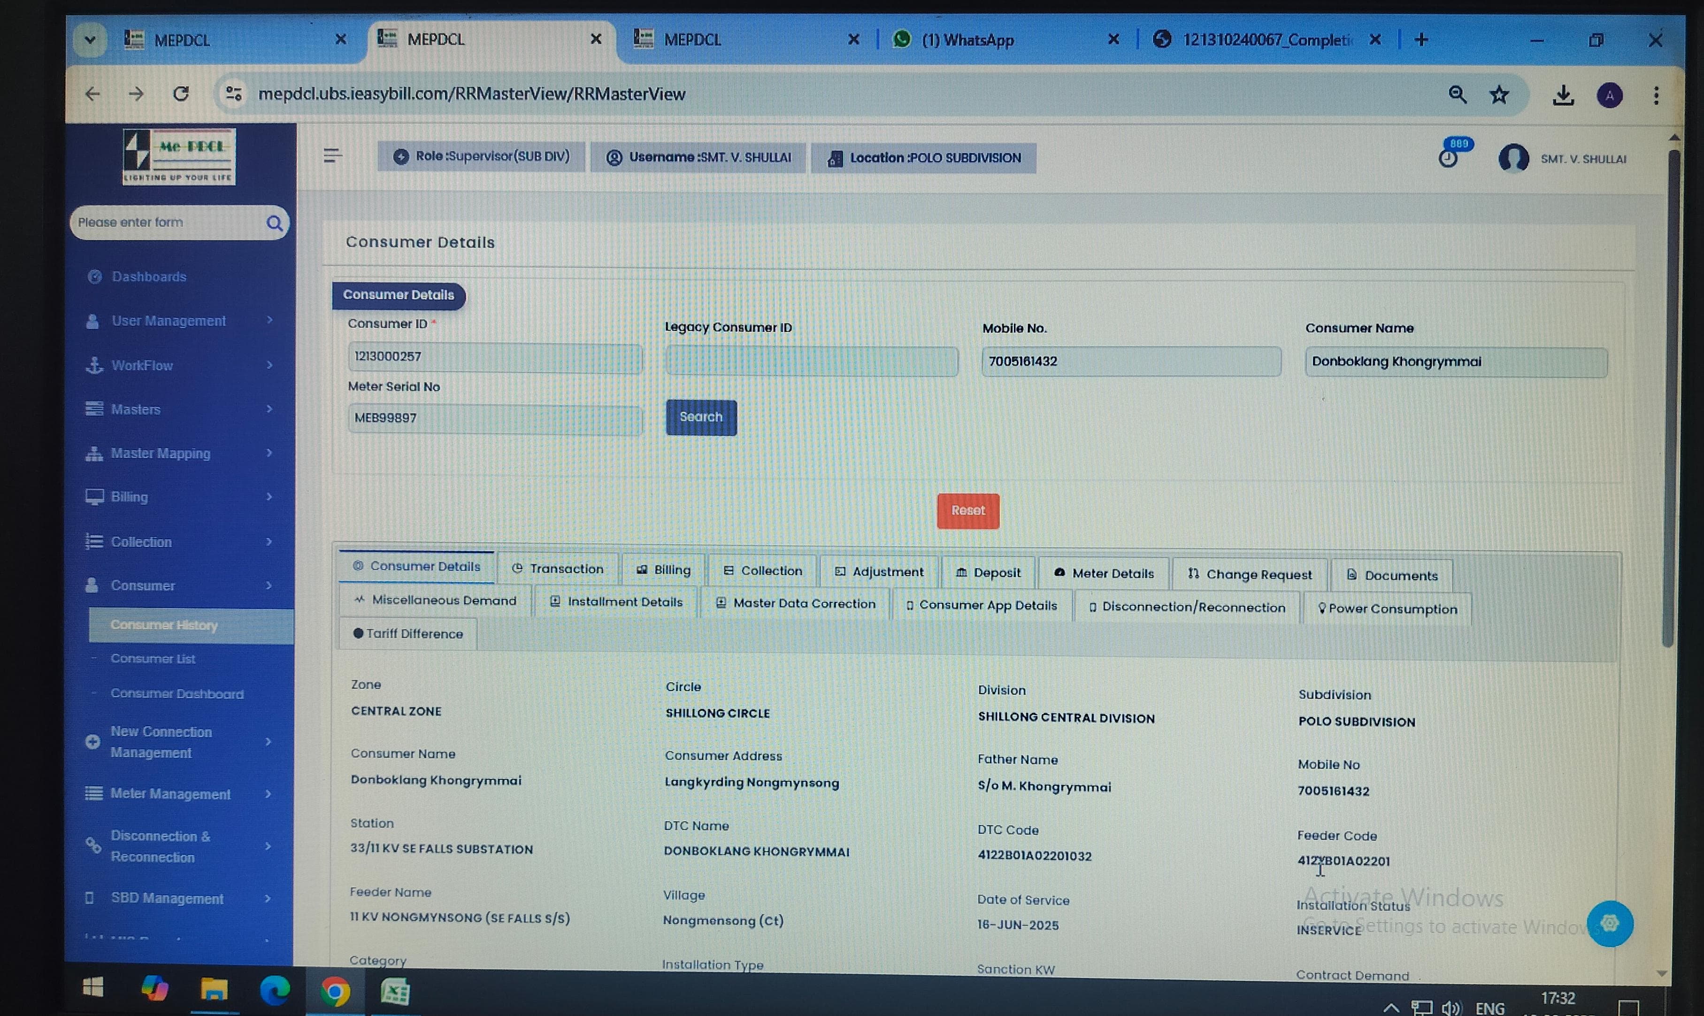
Task: Open Power Consumption tab
Action: (1387, 608)
